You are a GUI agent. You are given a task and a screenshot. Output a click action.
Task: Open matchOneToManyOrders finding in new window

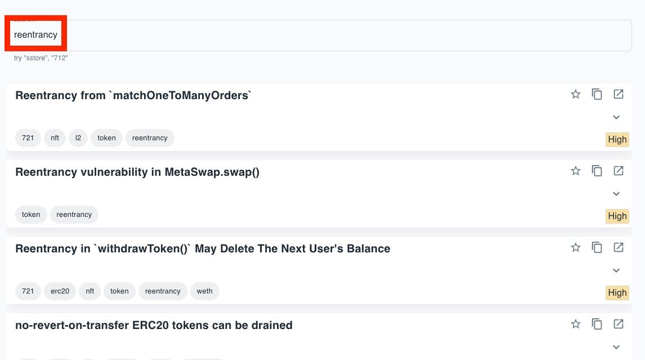(x=618, y=94)
